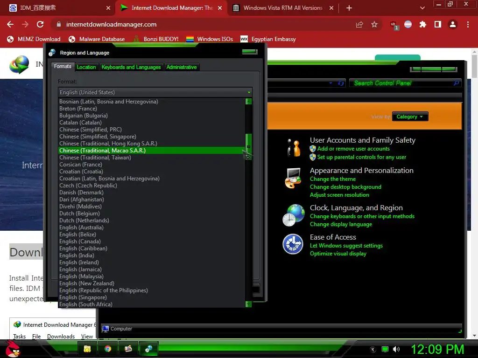Click the uBlock extension icon
The width and height of the screenshot is (478, 358).
394,25
